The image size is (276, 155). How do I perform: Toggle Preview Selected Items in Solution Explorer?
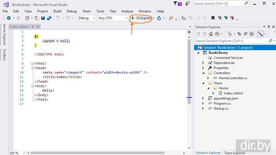pyautogui.click(x=260, y=34)
